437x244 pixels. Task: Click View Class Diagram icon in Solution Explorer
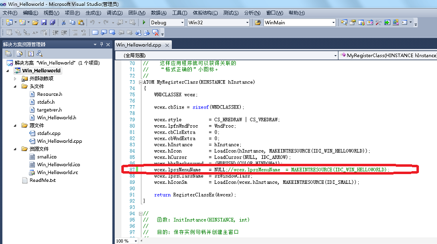pyautogui.click(x=39, y=53)
